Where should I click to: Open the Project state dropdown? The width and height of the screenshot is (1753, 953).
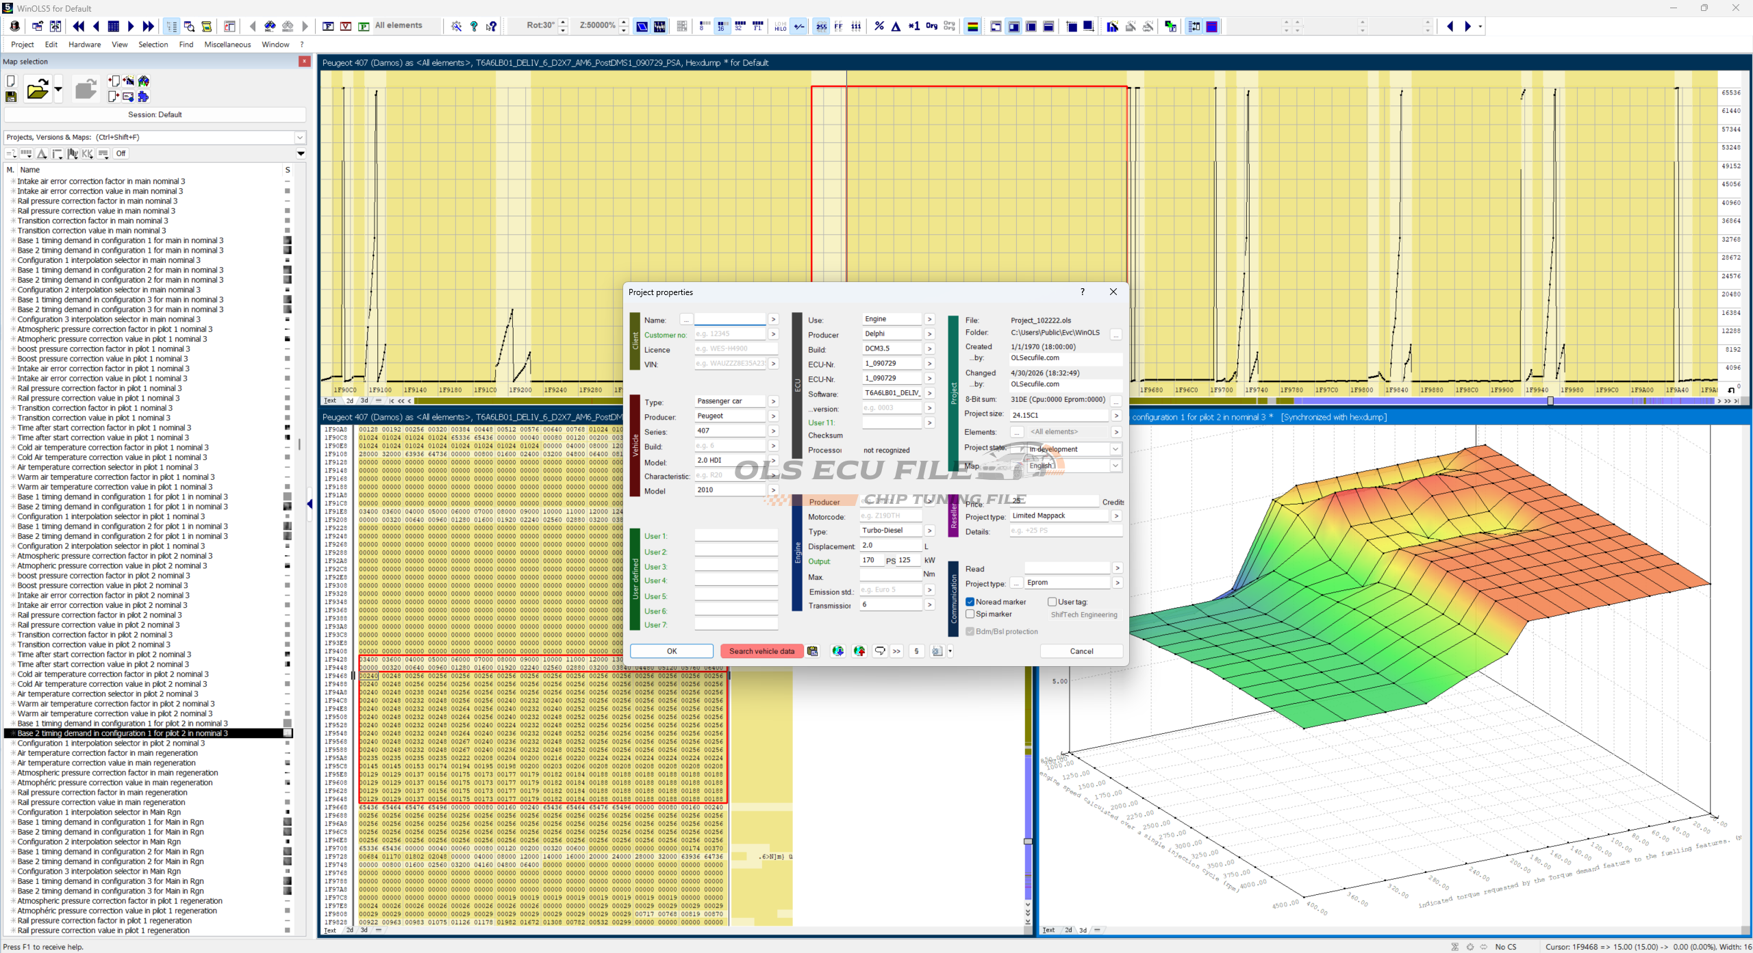(1115, 449)
